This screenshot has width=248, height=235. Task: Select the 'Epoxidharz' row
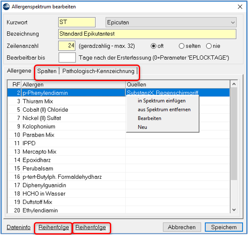(x=119, y=160)
